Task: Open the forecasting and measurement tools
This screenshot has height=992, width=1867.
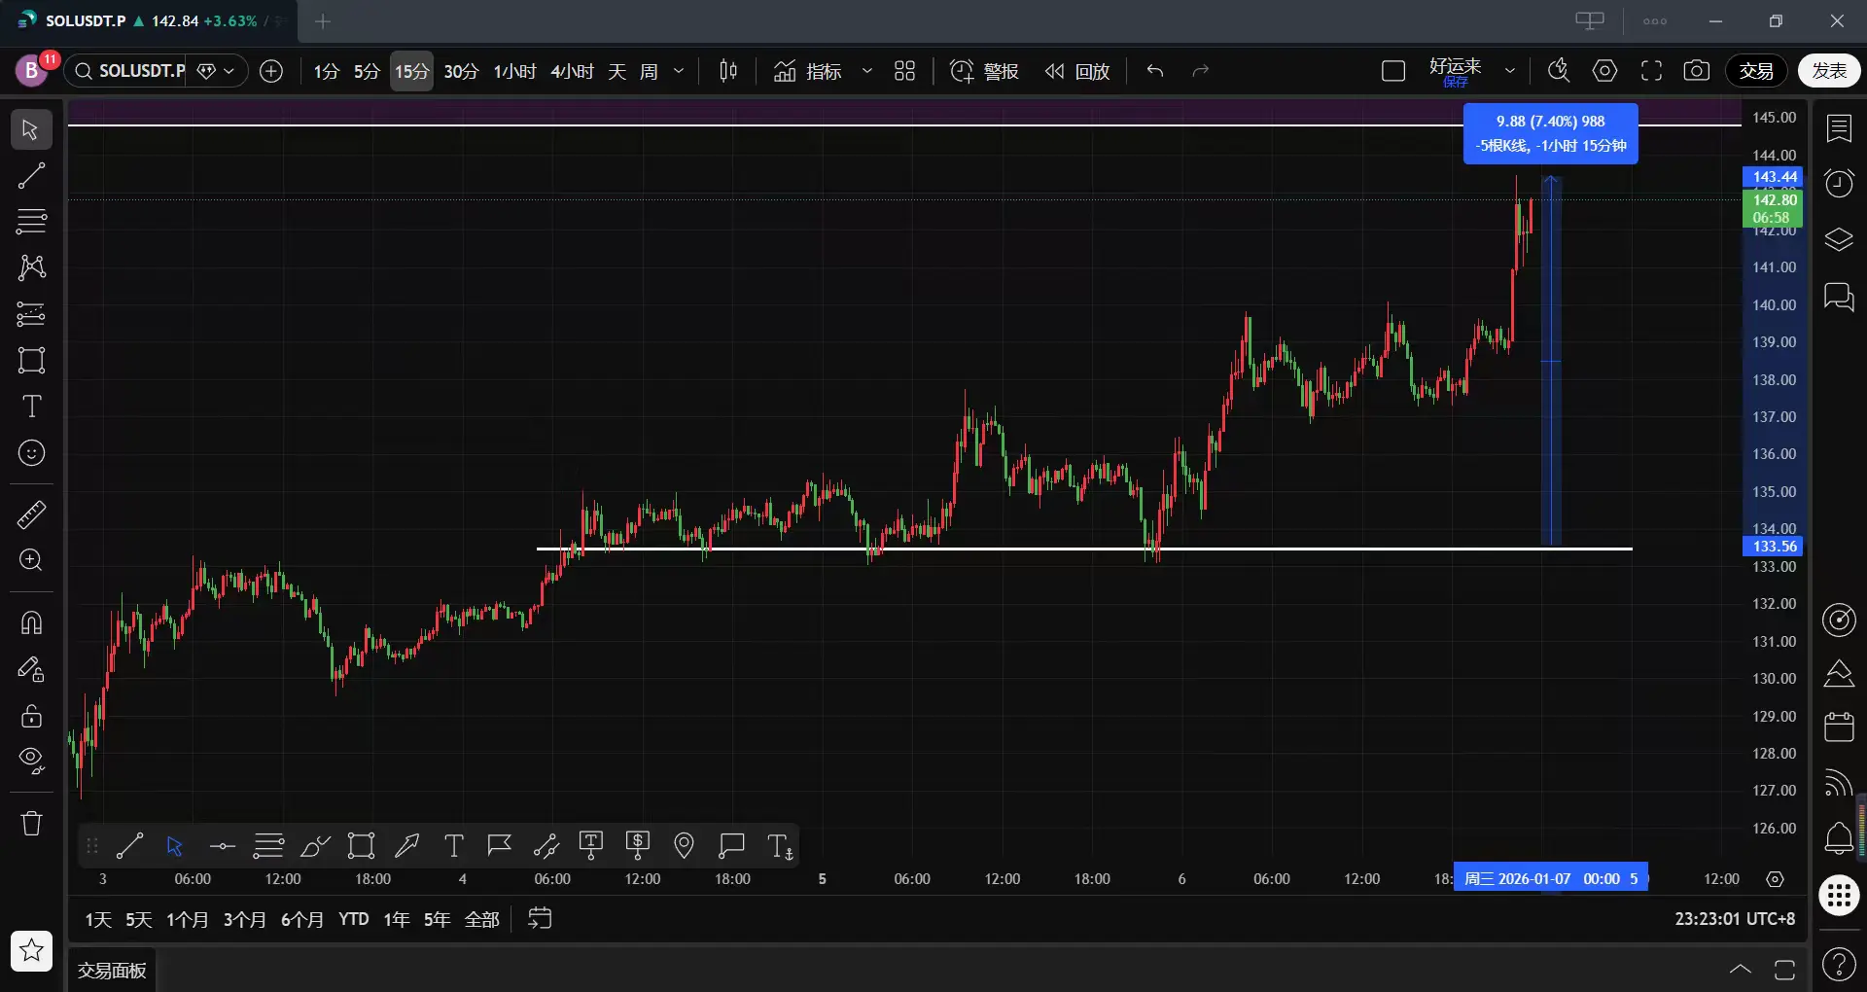Action: point(31,314)
